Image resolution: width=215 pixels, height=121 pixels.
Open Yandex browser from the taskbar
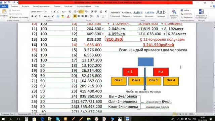tap(96, 119)
